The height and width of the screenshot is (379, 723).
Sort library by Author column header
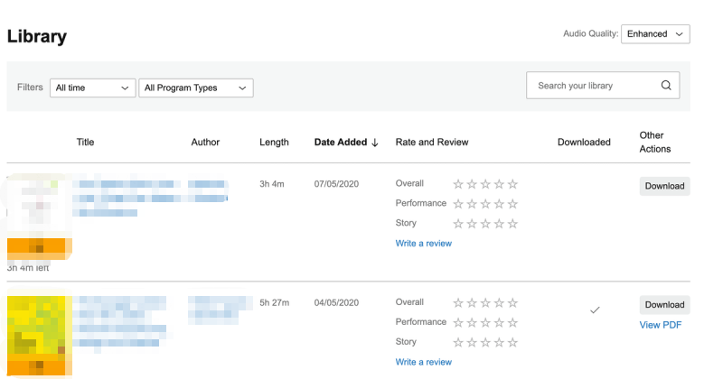tap(205, 142)
